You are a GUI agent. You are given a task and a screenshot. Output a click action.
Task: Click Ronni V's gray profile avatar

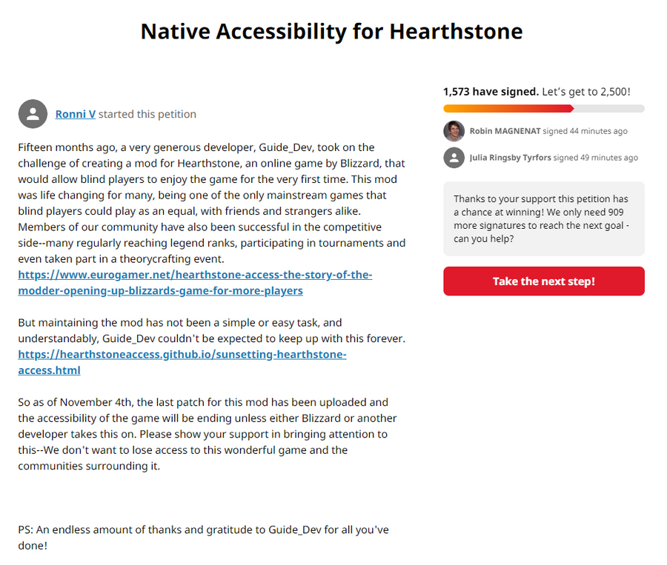pyautogui.click(x=33, y=114)
